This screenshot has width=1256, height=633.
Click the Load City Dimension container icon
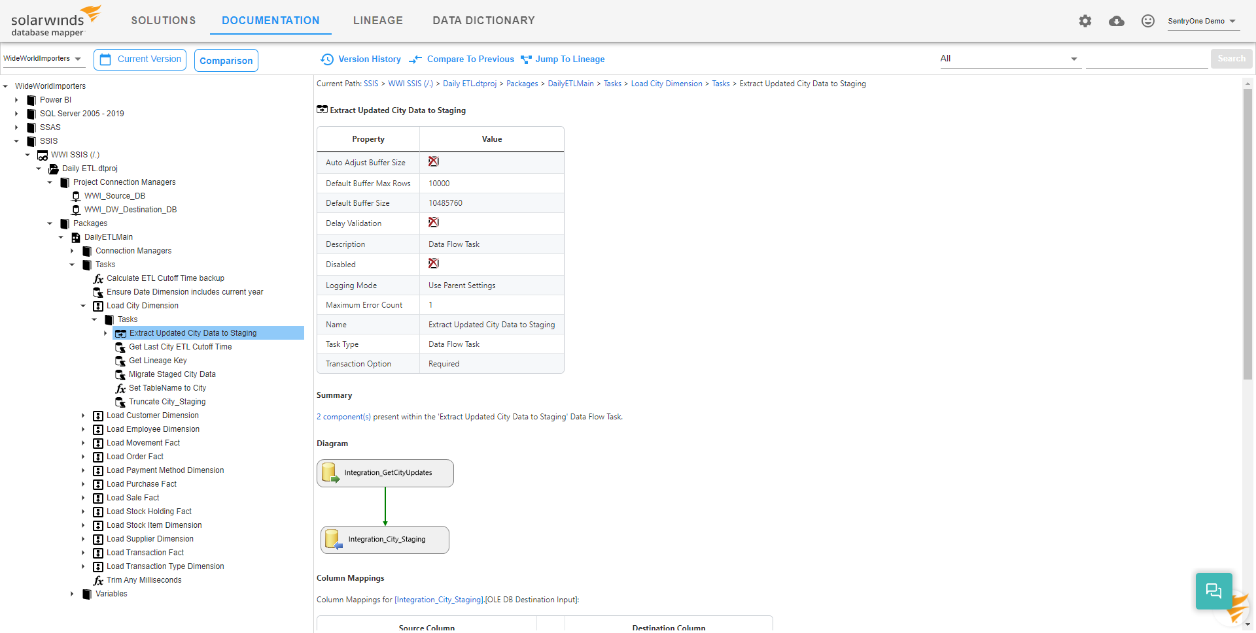pyautogui.click(x=98, y=306)
